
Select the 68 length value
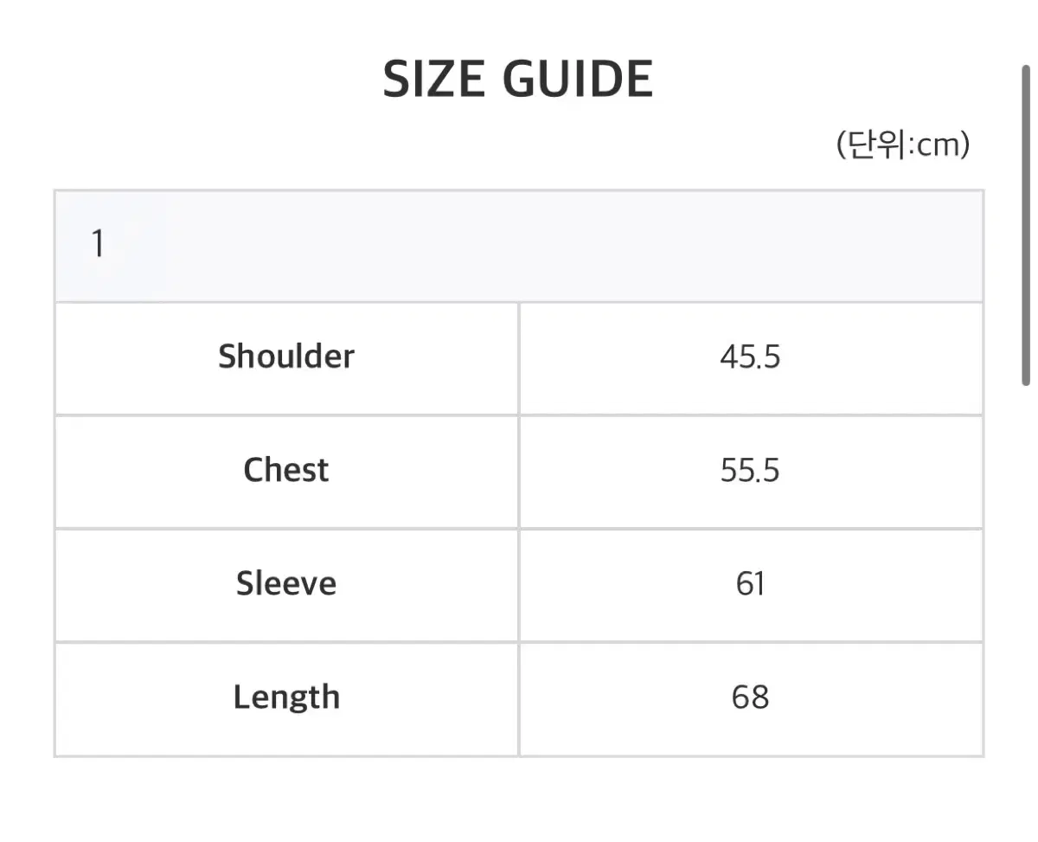(x=750, y=697)
